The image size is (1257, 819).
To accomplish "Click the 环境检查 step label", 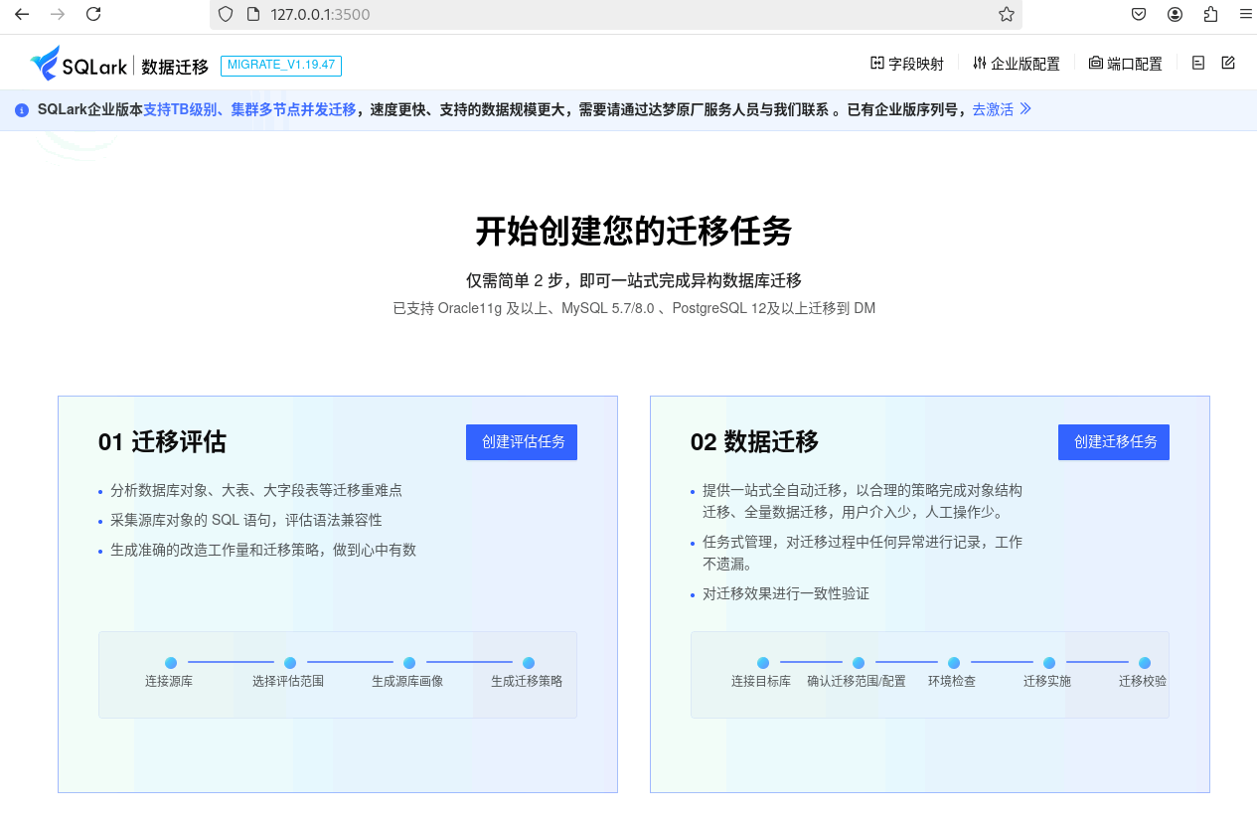I will (x=952, y=682).
